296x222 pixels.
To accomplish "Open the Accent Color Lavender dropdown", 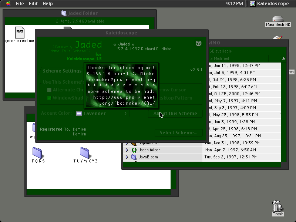I will (x=101, y=114).
